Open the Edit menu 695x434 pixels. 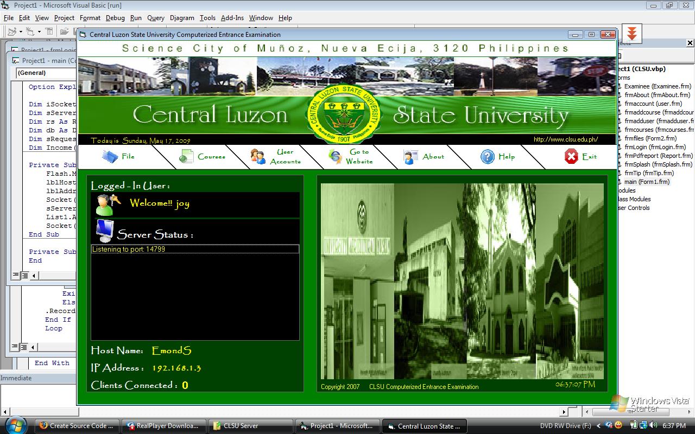(x=24, y=18)
